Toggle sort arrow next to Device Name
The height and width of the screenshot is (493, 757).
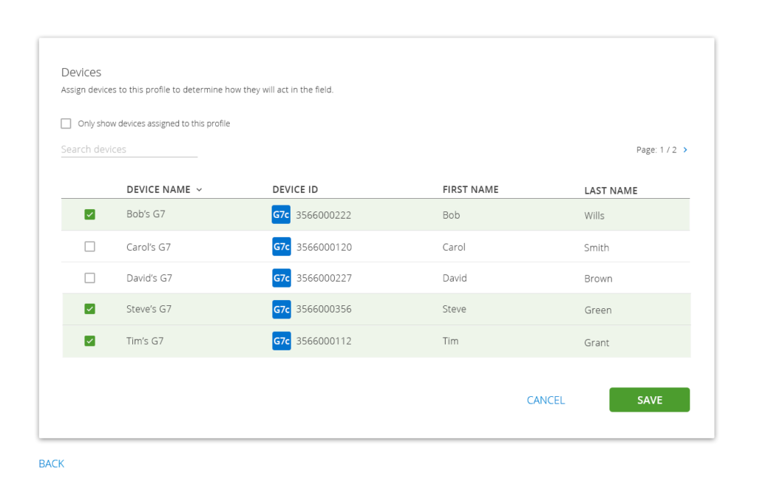tap(199, 190)
